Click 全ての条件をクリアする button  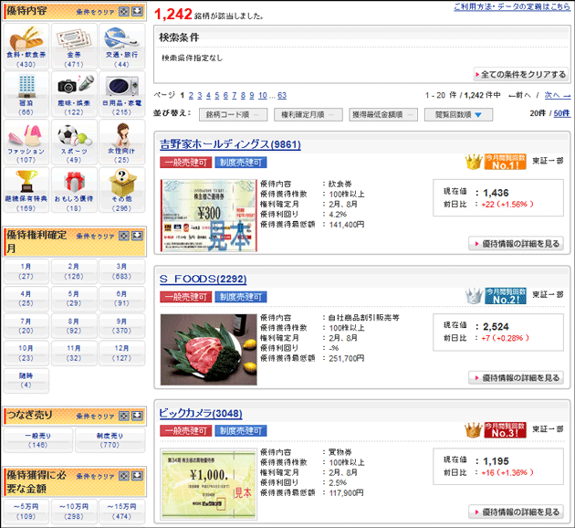click(521, 75)
